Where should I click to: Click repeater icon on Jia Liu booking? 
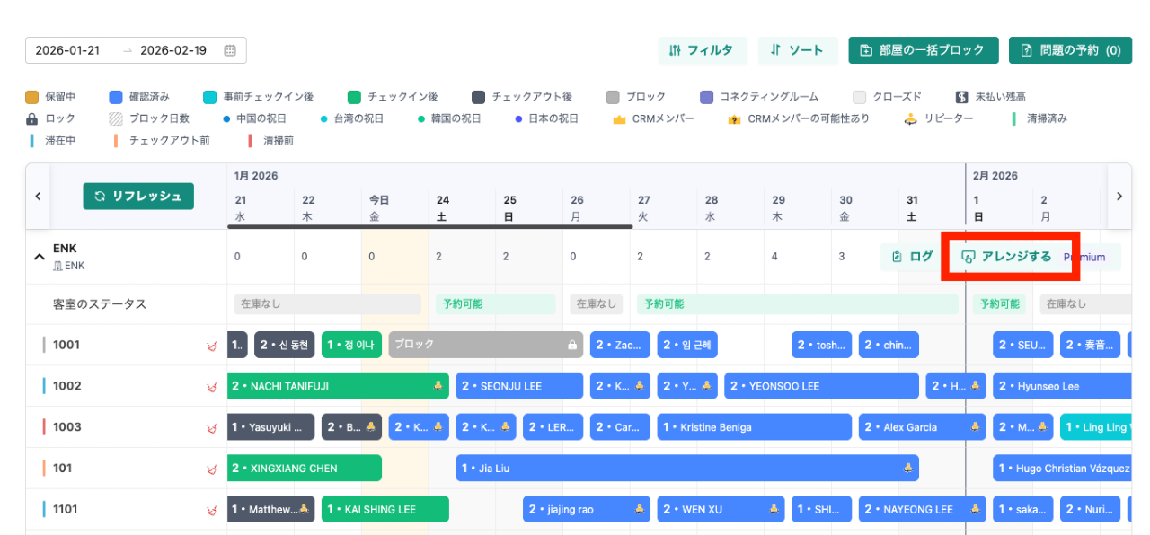pyautogui.click(x=907, y=469)
